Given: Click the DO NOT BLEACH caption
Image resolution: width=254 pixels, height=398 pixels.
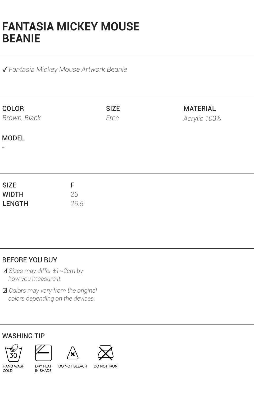Looking at the screenshot, I should click(73, 366).
